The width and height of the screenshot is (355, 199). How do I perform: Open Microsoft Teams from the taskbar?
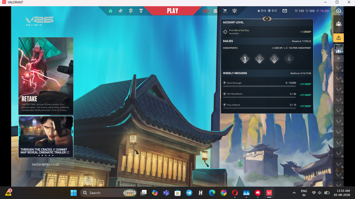coord(166,193)
